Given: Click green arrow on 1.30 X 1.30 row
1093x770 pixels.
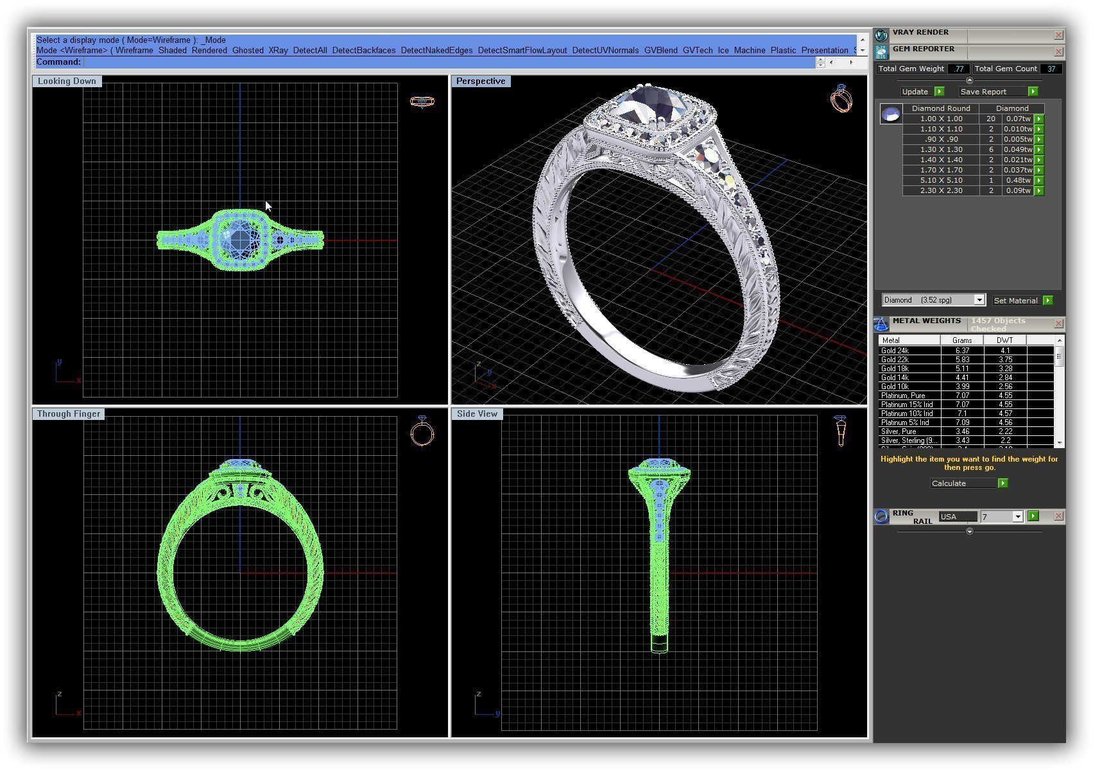Looking at the screenshot, I should (x=1039, y=149).
